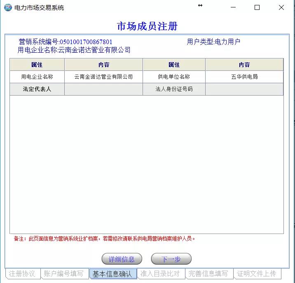Open the 账户编号填写 tab
The width and height of the screenshot is (295, 283).
(64, 274)
